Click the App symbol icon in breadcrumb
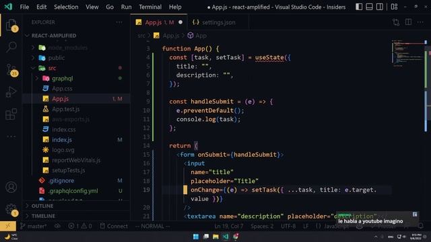The height and width of the screenshot is (242, 431). click(190, 36)
